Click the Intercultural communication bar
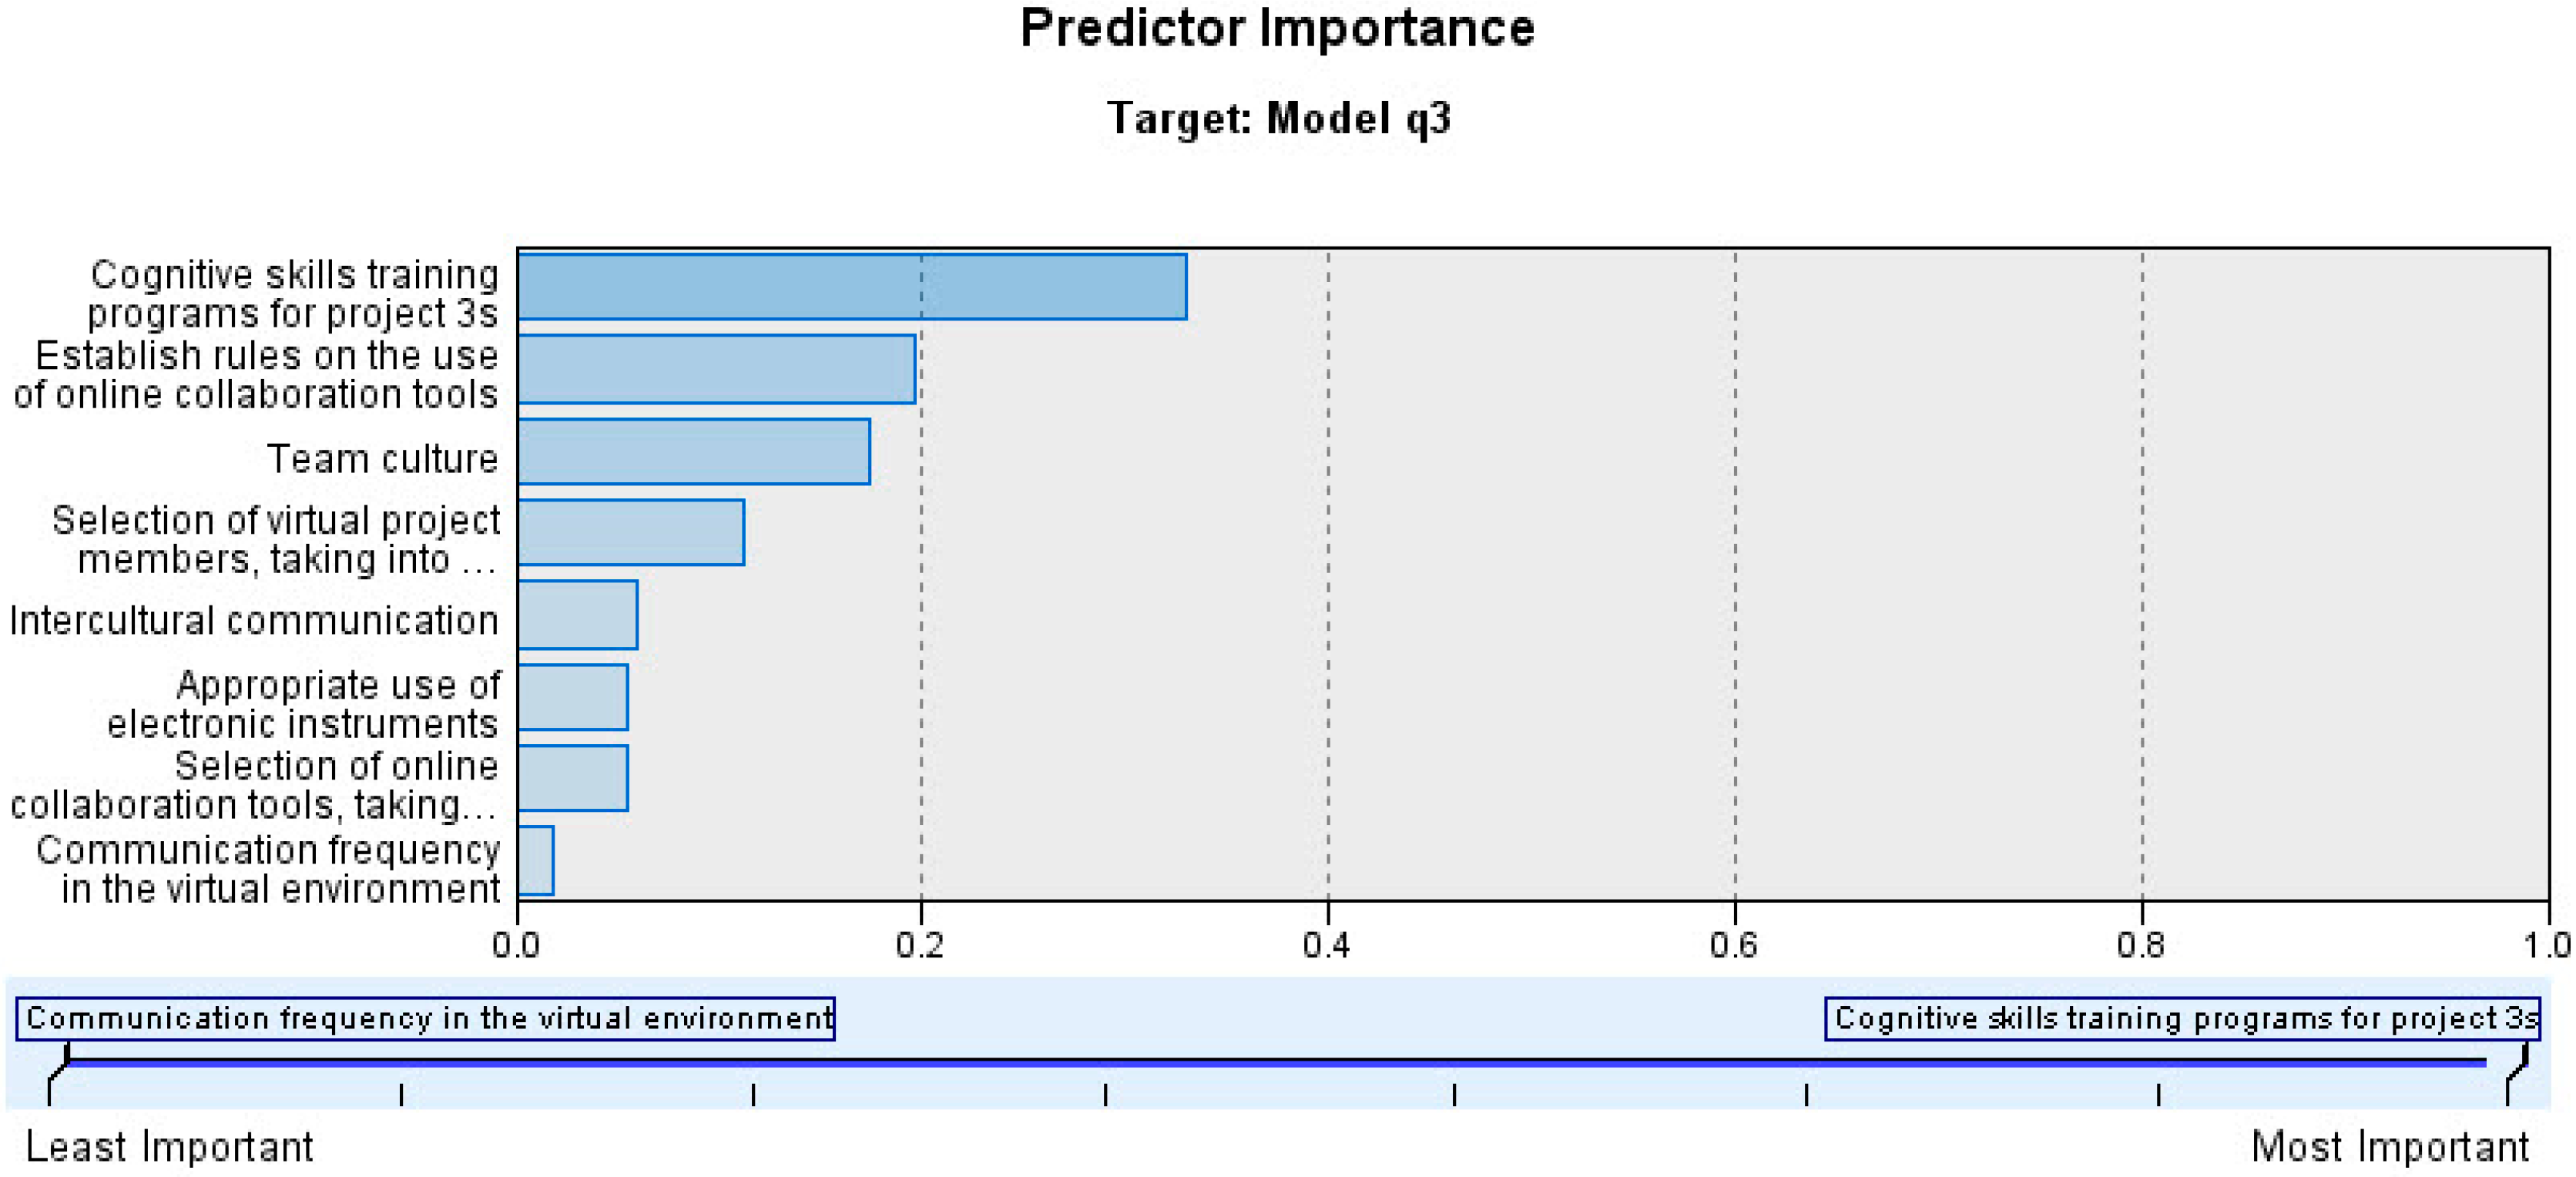 [578, 615]
